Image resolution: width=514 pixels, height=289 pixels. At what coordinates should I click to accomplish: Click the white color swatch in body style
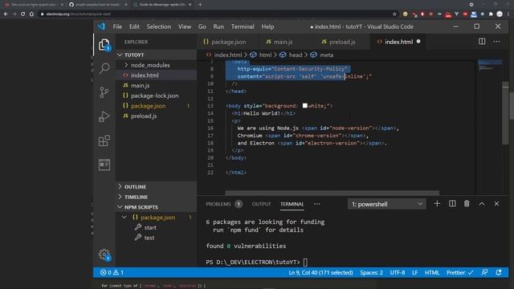point(305,105)
